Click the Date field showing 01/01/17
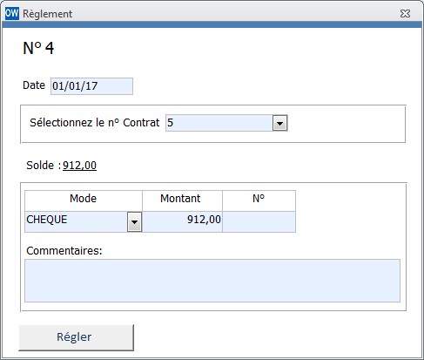The width and height of the screenshot is (424, 360). coord(91,86)
